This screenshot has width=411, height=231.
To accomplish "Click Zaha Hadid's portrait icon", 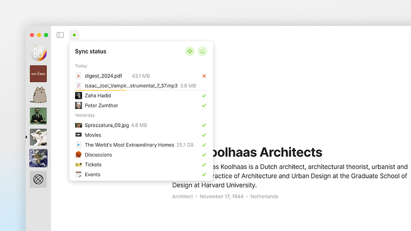I will click(79, 96).
